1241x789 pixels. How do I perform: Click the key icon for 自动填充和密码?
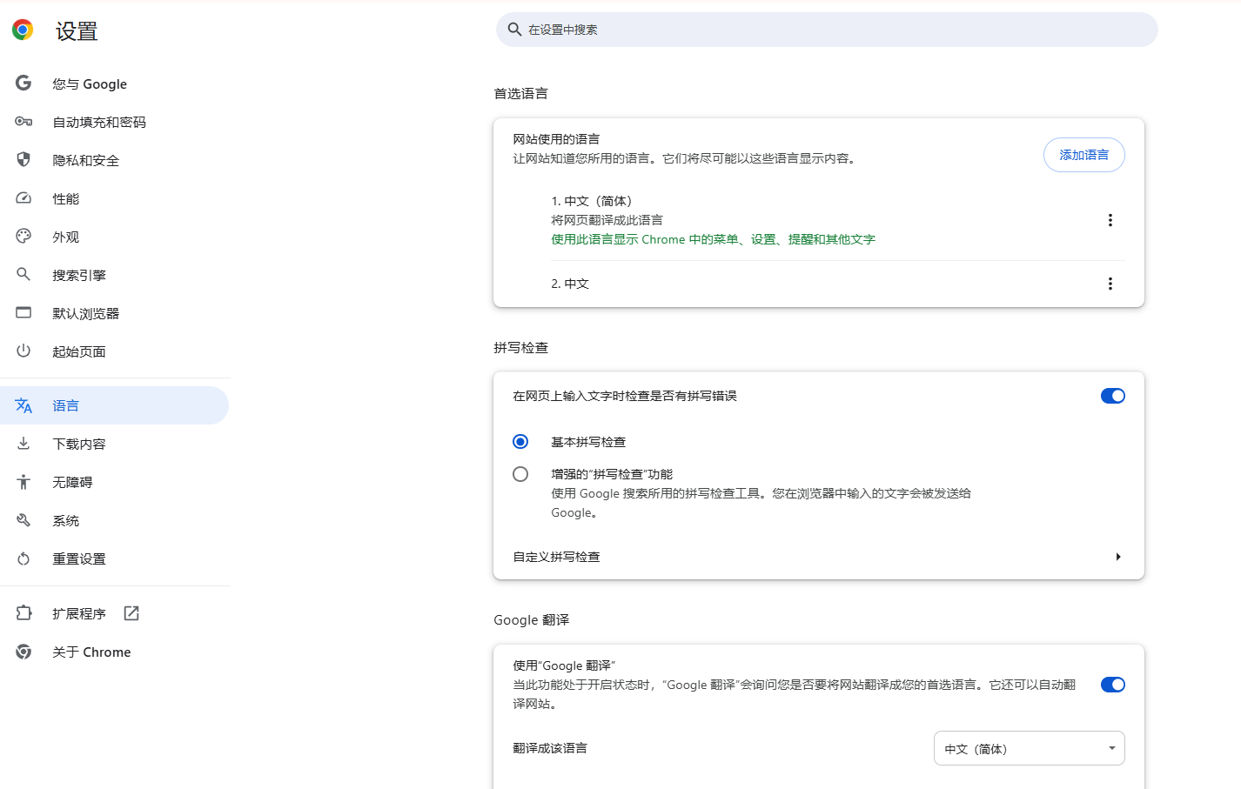pyautogui.click(x=23, y=122)
